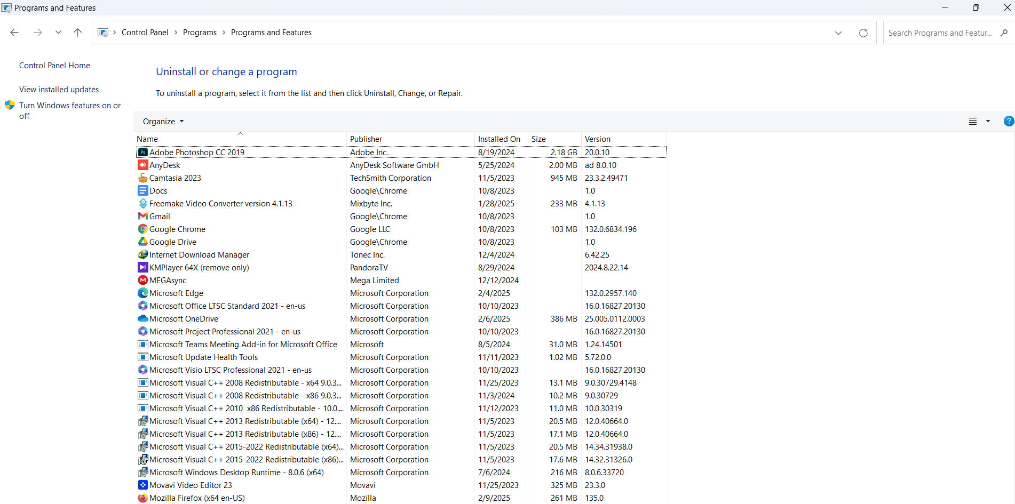Click the Control Panel address bar icon
This screenshot has width=1015, height=504.
(103, 33)
